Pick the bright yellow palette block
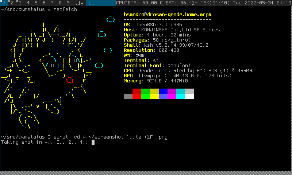The width and height of the screenshot is (292, 175). (x=154, y=96)
